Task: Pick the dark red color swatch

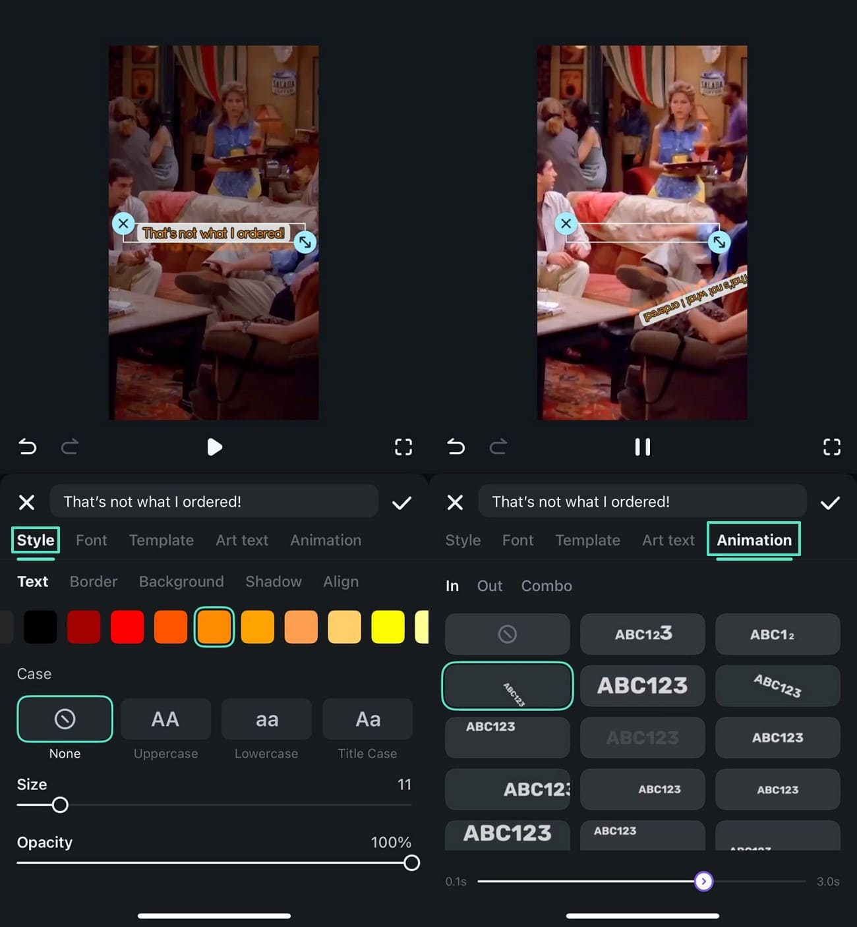Action: pos(84,627)
